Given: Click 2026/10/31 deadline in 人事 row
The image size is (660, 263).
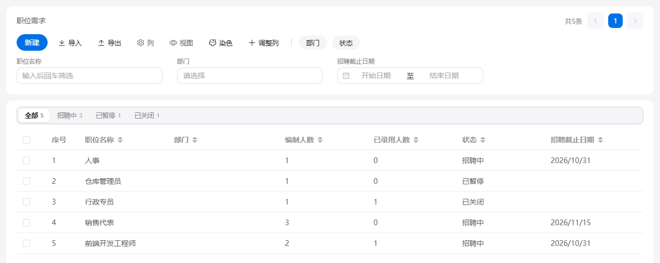Looking at the screenshot, I should 571,160.
